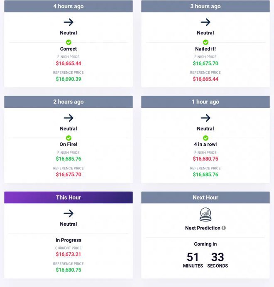The width and height of the screenshot is (274, 287).
Task: Click the current price $16,673.21
Action: click(x=68, y=254)
